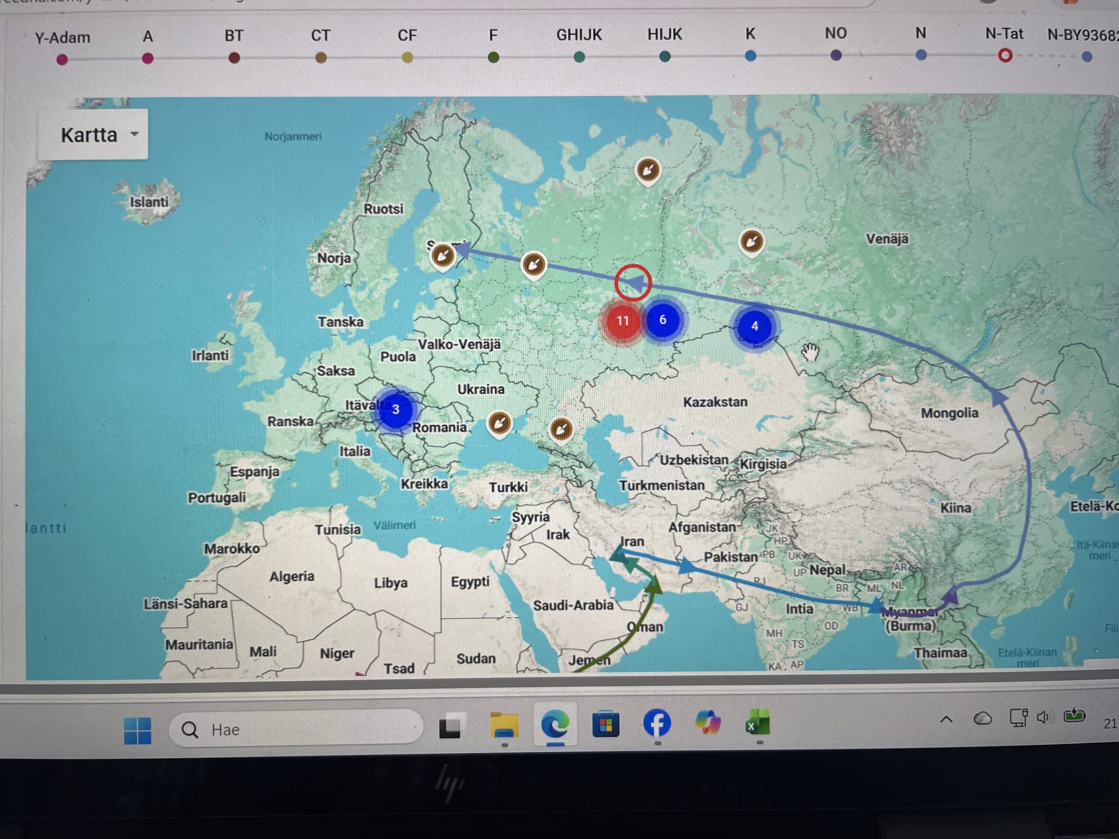Image resolution: width=1119 pixels, height=839 pixels.
Task: Click the red-circled migration arrow
Action: (x=633, y=283)
